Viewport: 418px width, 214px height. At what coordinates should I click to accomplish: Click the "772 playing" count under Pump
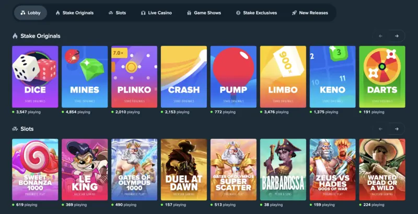click(225, 112)
